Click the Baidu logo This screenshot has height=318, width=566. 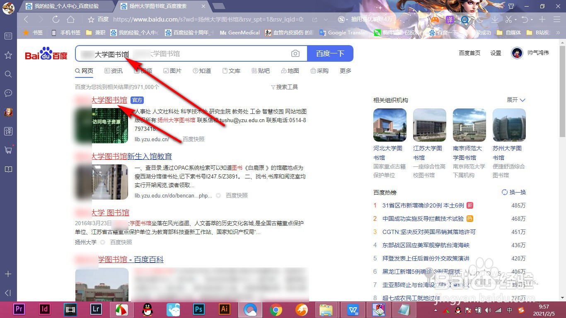click(46, 54)
